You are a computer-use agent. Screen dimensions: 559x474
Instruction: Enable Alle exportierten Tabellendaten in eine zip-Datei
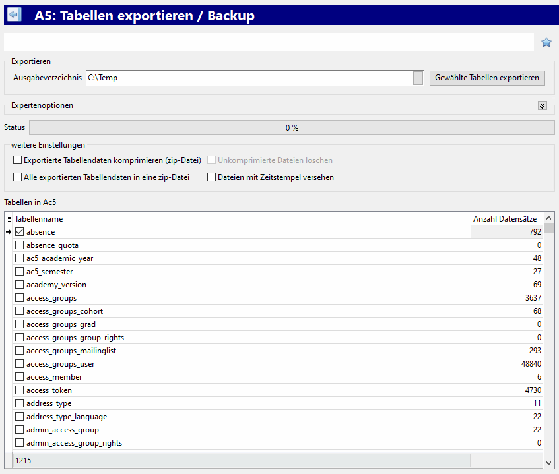pos(18,177)
